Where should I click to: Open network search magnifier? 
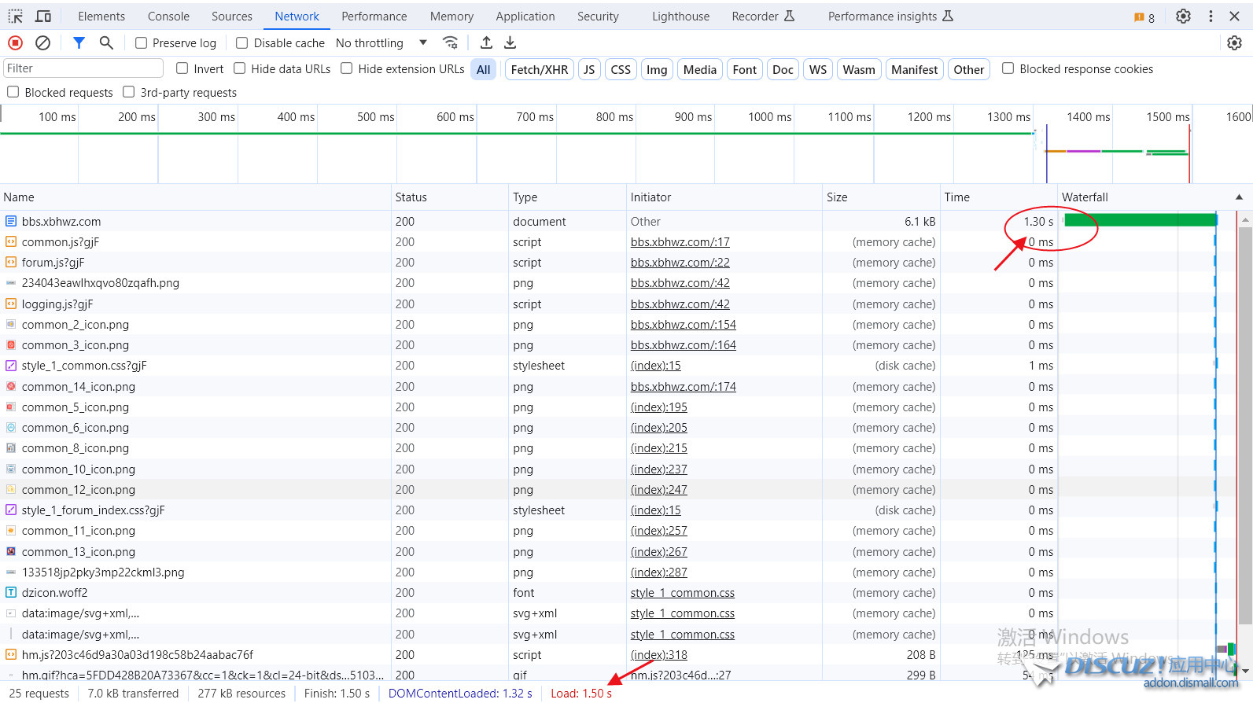[x=106, y=42]
